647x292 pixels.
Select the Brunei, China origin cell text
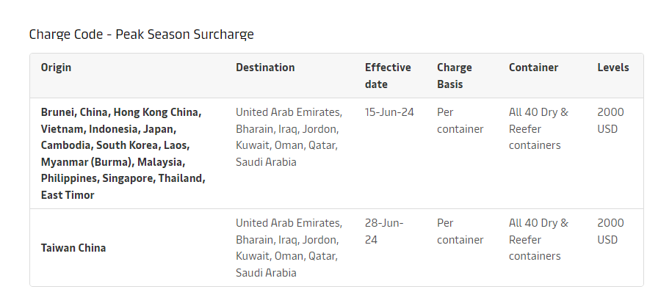[123, 153]
